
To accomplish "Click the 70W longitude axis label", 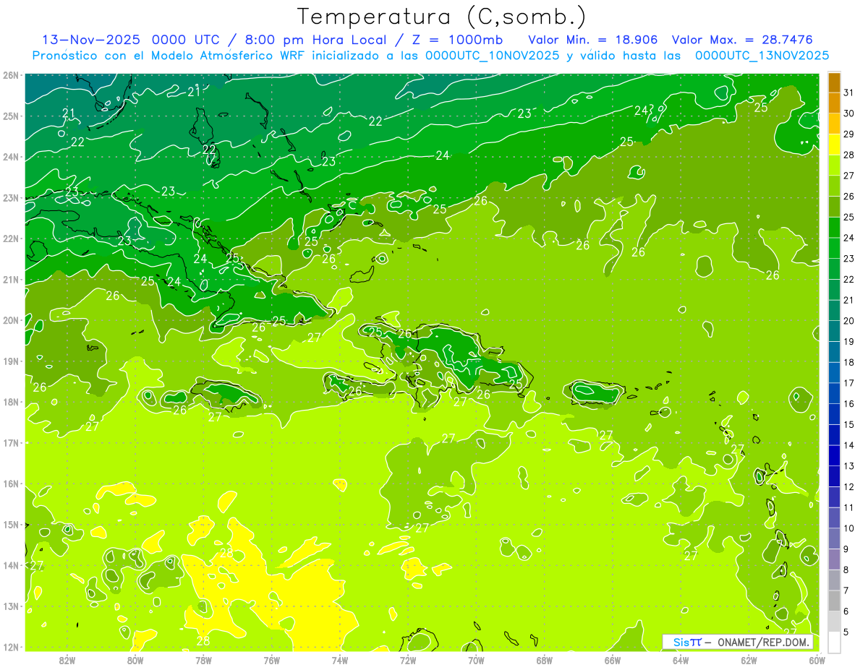I will (x=476, y=659).
